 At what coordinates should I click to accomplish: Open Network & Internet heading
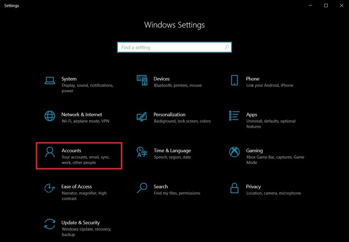point(82,115)
